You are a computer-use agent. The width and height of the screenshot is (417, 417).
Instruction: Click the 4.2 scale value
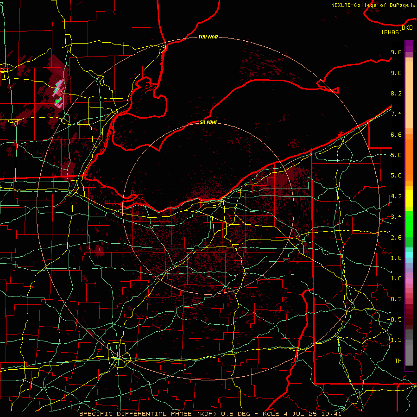pyautogui.click(x=396, y=196)
